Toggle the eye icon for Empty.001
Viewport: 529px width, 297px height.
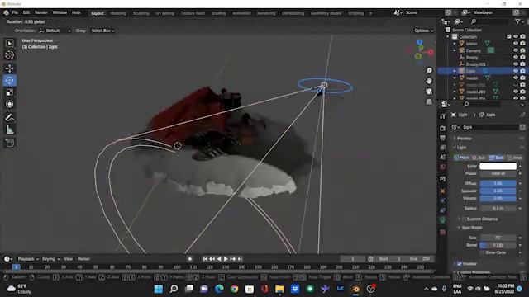516,64
